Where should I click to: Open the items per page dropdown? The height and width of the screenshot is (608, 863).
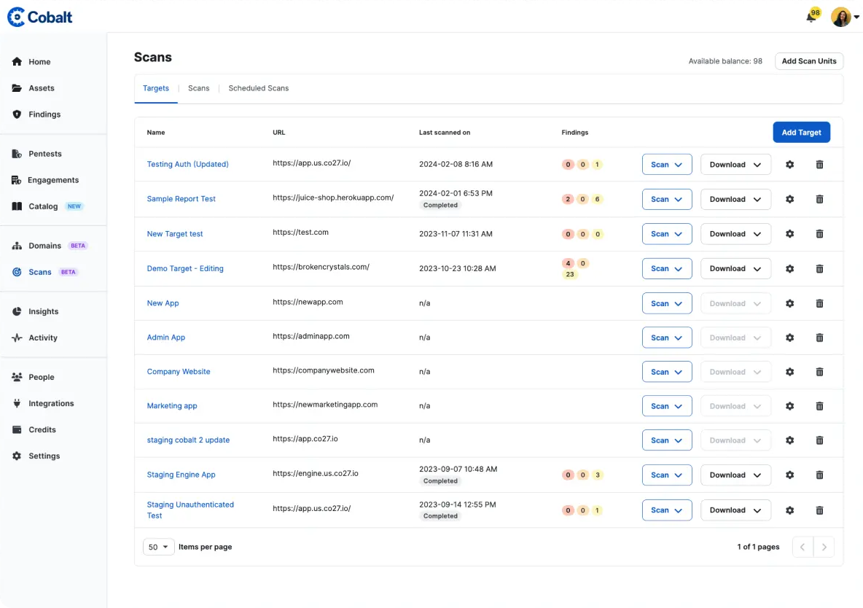click(158, 547)
